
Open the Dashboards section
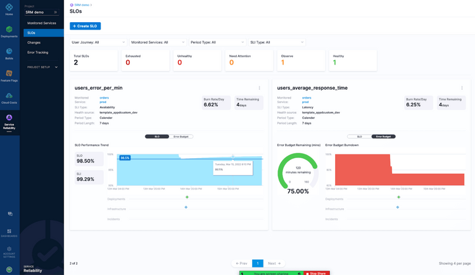point(9,233)
